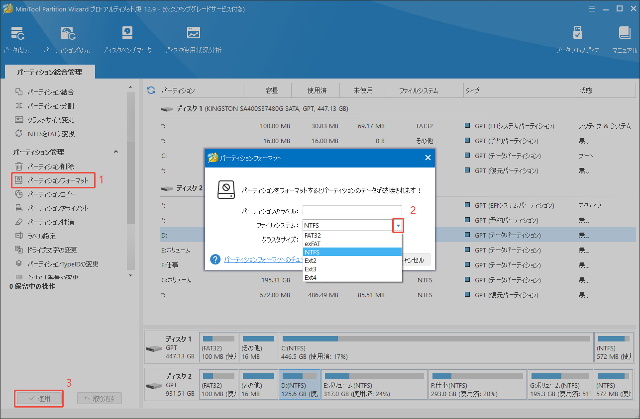The height and width of the screenshot is (419, 640).
Task: Select ディスク 2 in the disk map
Action: point(171,384)
